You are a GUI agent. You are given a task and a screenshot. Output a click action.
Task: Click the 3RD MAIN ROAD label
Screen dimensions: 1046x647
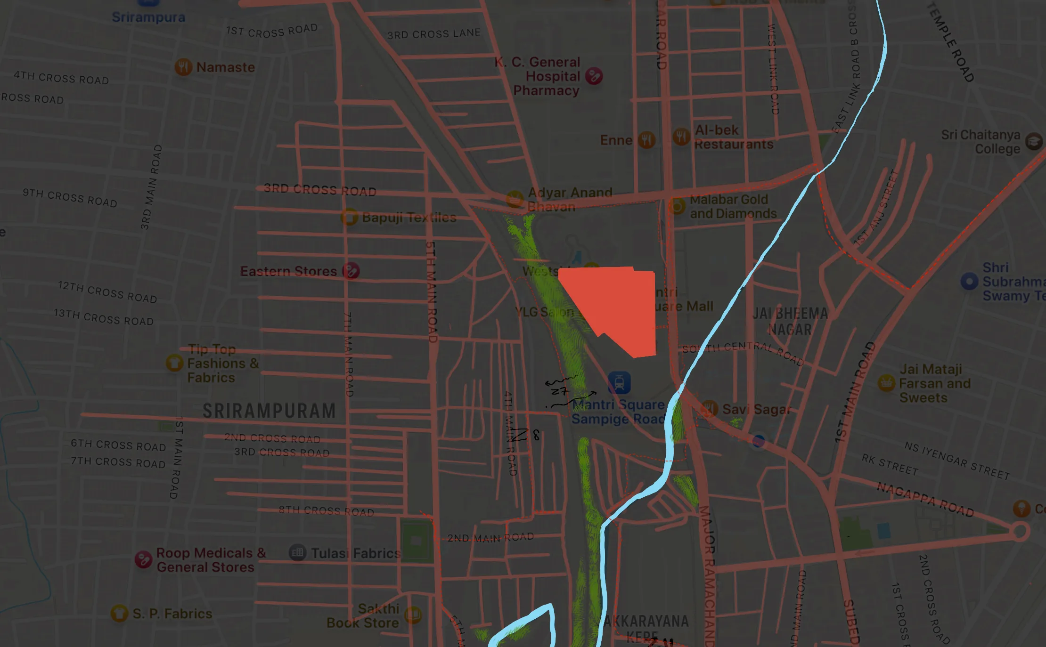pos(151,187)
